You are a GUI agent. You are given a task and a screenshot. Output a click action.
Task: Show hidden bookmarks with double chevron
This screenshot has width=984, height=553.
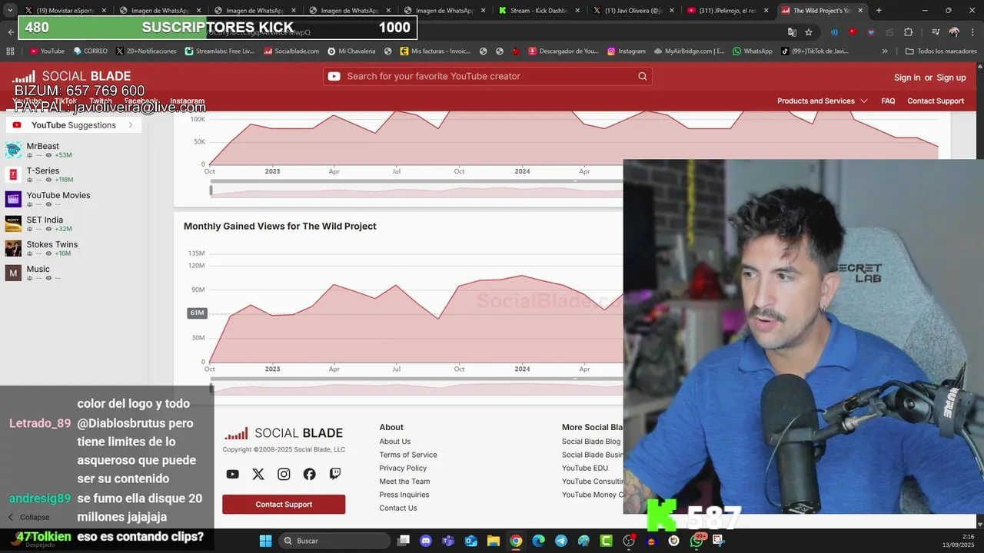(x=885, y=51)
